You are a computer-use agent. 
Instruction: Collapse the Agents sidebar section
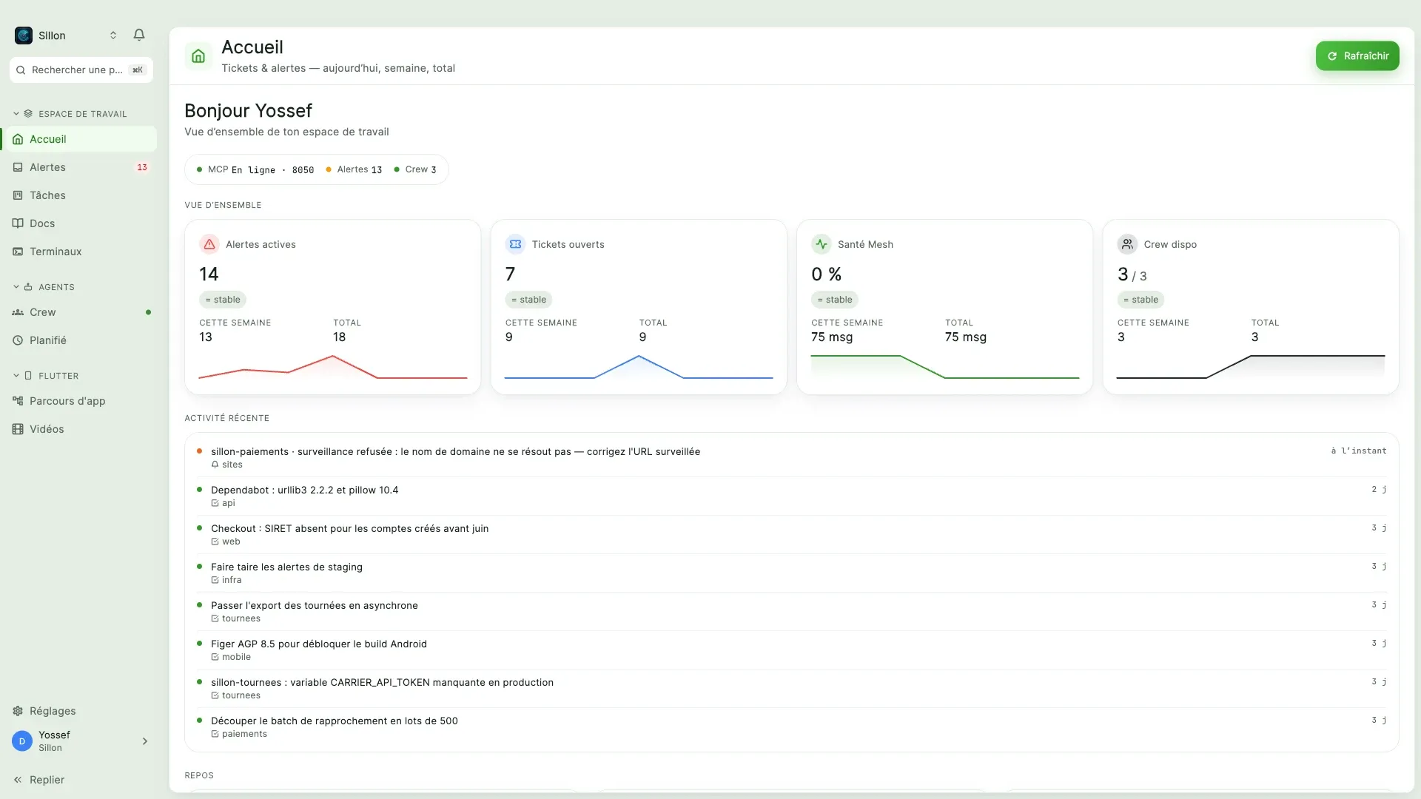[44, 287]
